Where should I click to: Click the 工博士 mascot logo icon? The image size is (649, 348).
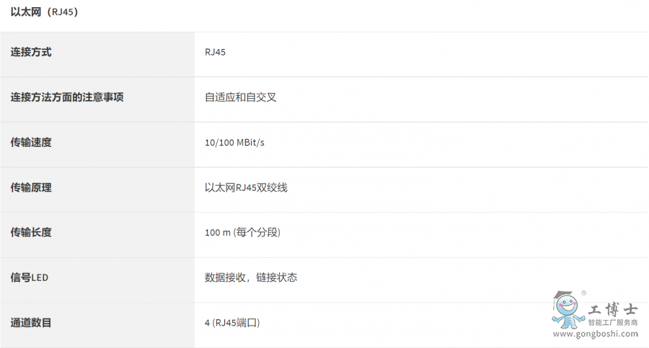[x=568, y=310]
